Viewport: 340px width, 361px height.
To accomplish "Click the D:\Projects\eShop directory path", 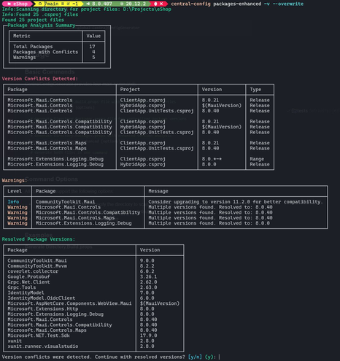I will pyautogui.click(x=146, y=9).
